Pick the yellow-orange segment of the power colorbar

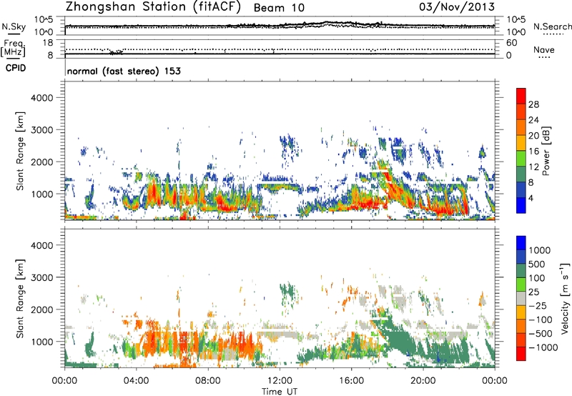521,142
